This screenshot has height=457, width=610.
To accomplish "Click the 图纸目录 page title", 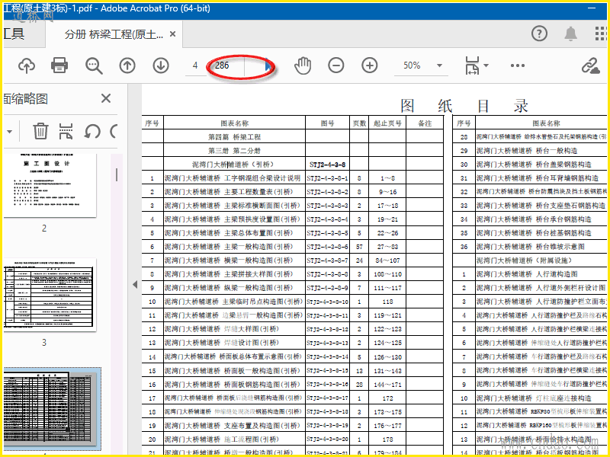I will pos(464,106).
